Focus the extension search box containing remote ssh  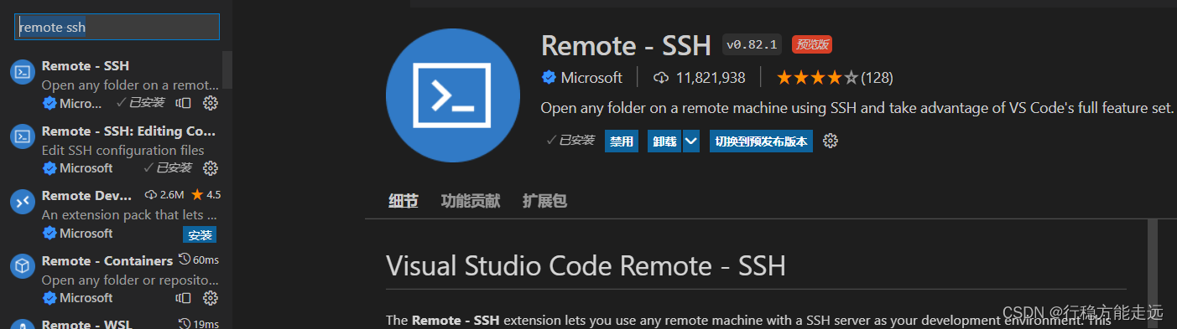pos(117,27)
